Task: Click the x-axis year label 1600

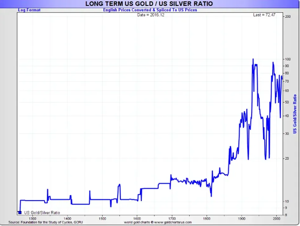Action: pos(137,218)
